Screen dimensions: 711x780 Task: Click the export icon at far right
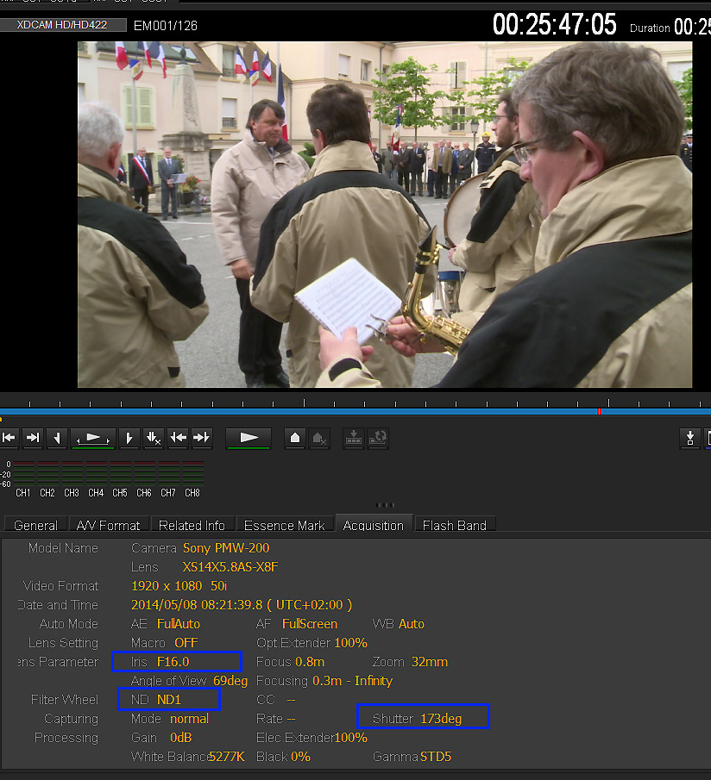pyautogui.click(x=690, y=438)
